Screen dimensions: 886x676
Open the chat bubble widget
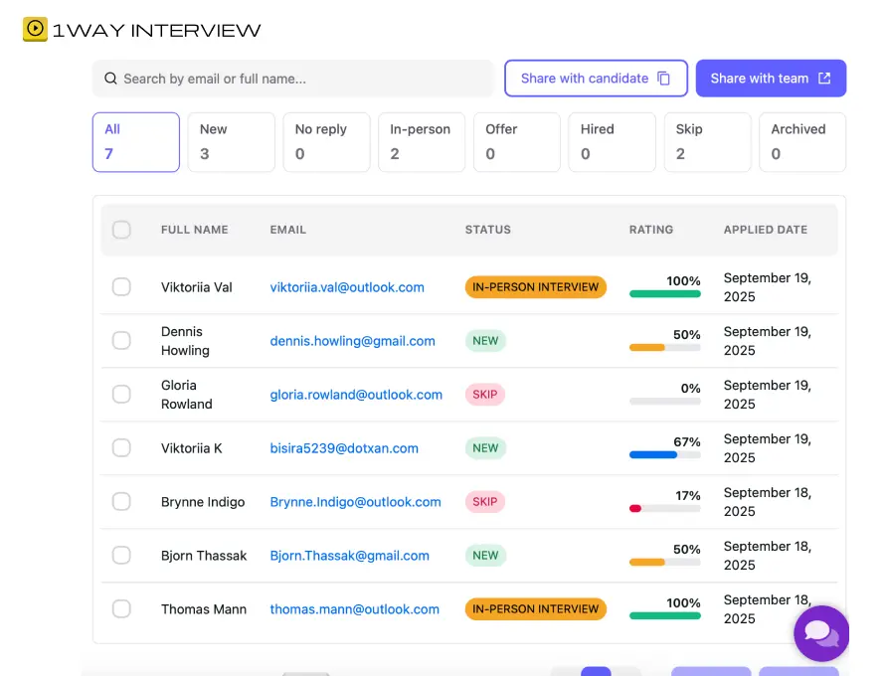(x=821, y=633)
